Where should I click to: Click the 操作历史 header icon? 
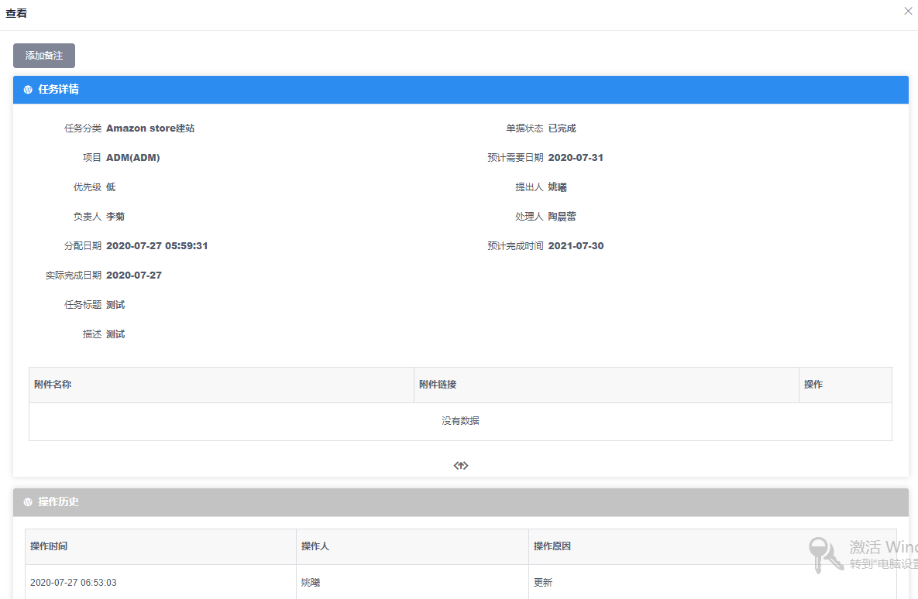[x=28, y=502]
